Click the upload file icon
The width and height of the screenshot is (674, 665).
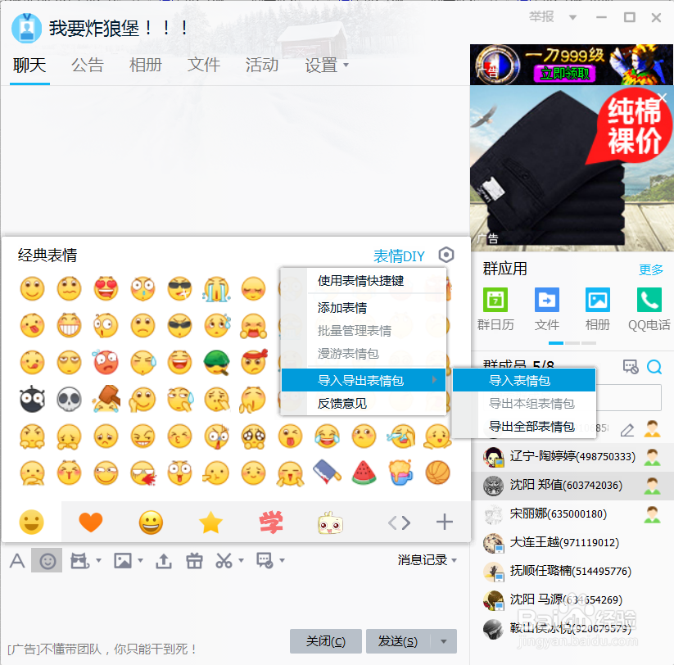(x=164, y=560)
